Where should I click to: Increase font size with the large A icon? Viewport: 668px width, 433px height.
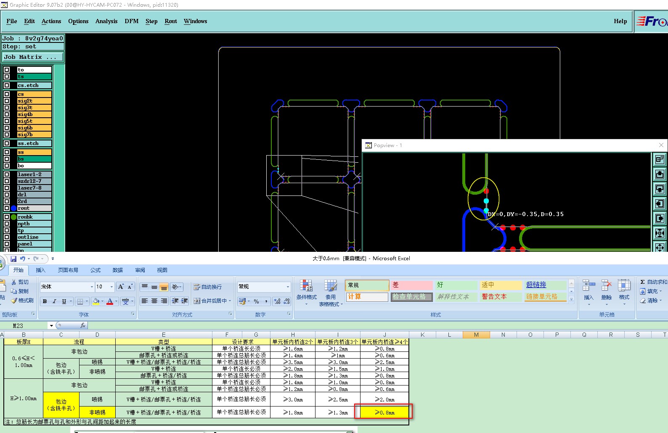tap(121, 287)
